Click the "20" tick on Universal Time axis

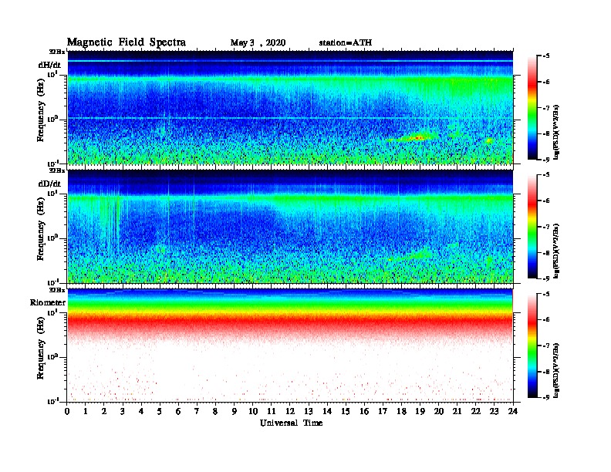click(438, 411)
